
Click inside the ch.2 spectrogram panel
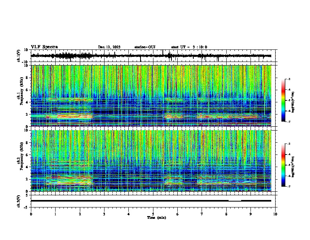point(151,161)
